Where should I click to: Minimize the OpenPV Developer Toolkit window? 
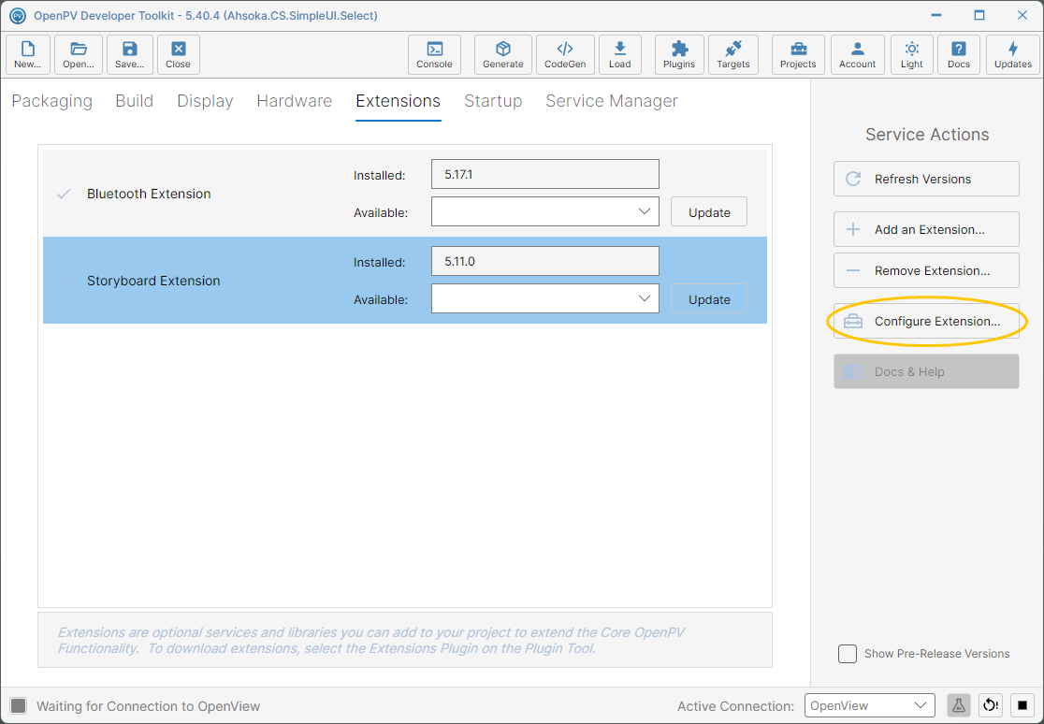click(936, 15)
